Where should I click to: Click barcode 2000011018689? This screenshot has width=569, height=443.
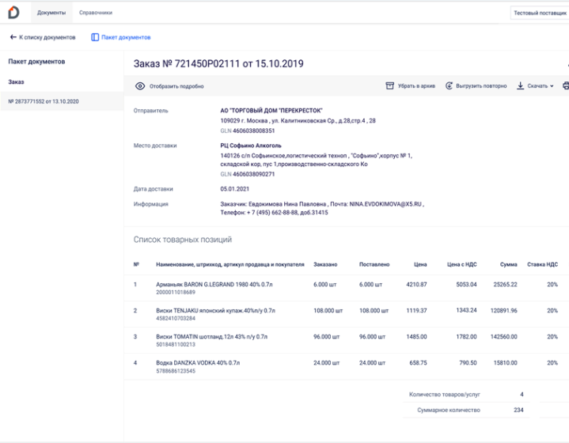tap(176, 292)
